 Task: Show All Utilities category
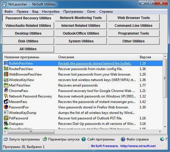[x=28, y=49]
